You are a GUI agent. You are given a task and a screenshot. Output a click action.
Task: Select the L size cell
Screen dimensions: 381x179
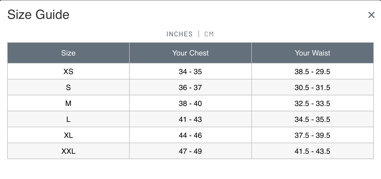(68, 119)
